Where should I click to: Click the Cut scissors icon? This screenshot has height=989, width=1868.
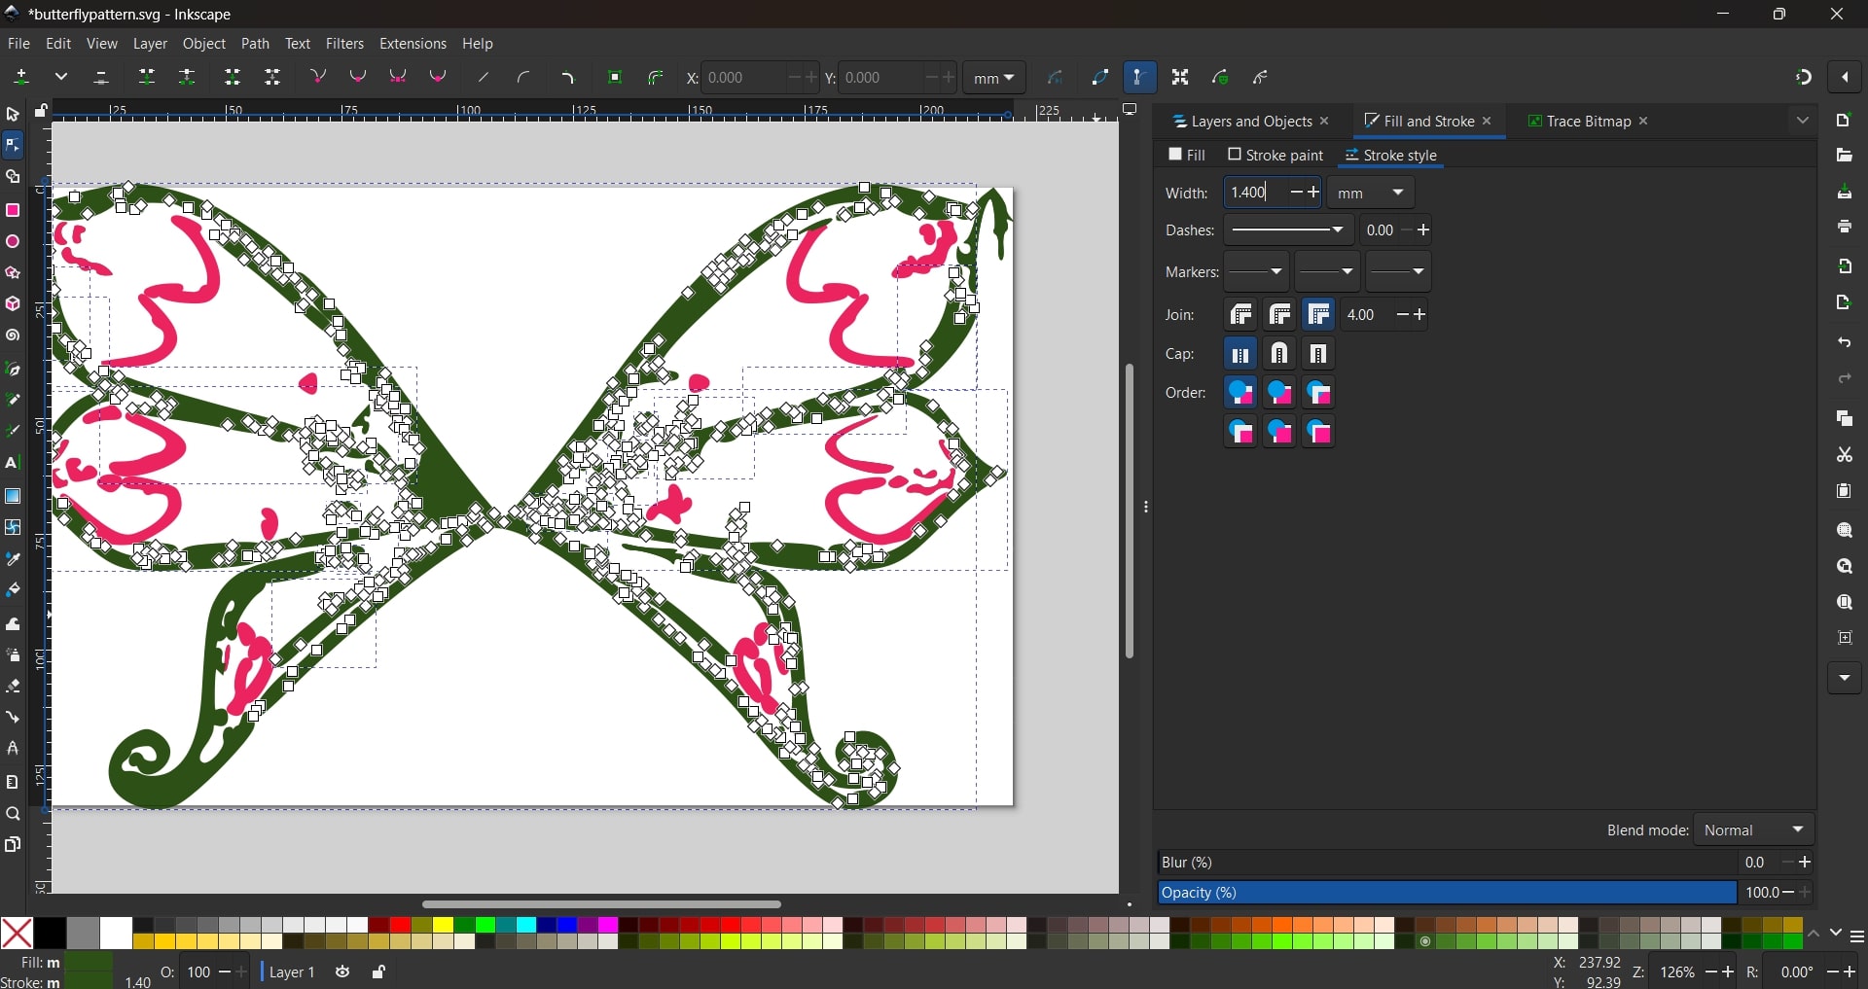(1845, 455)
